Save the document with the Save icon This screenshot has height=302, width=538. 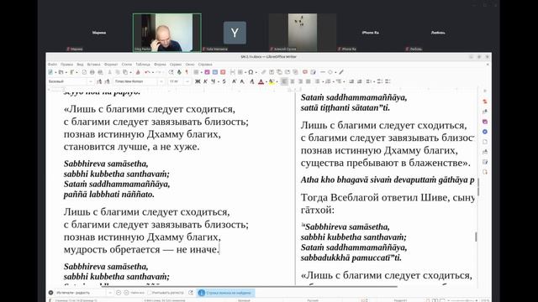71,72
